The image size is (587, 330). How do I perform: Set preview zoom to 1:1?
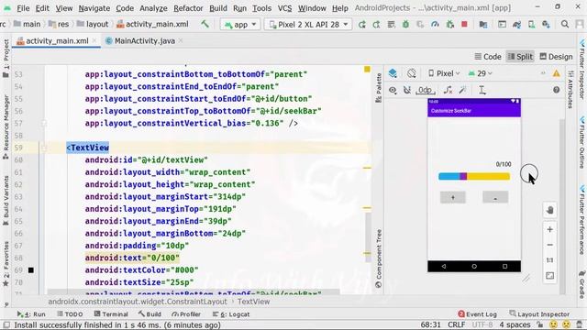549,260
